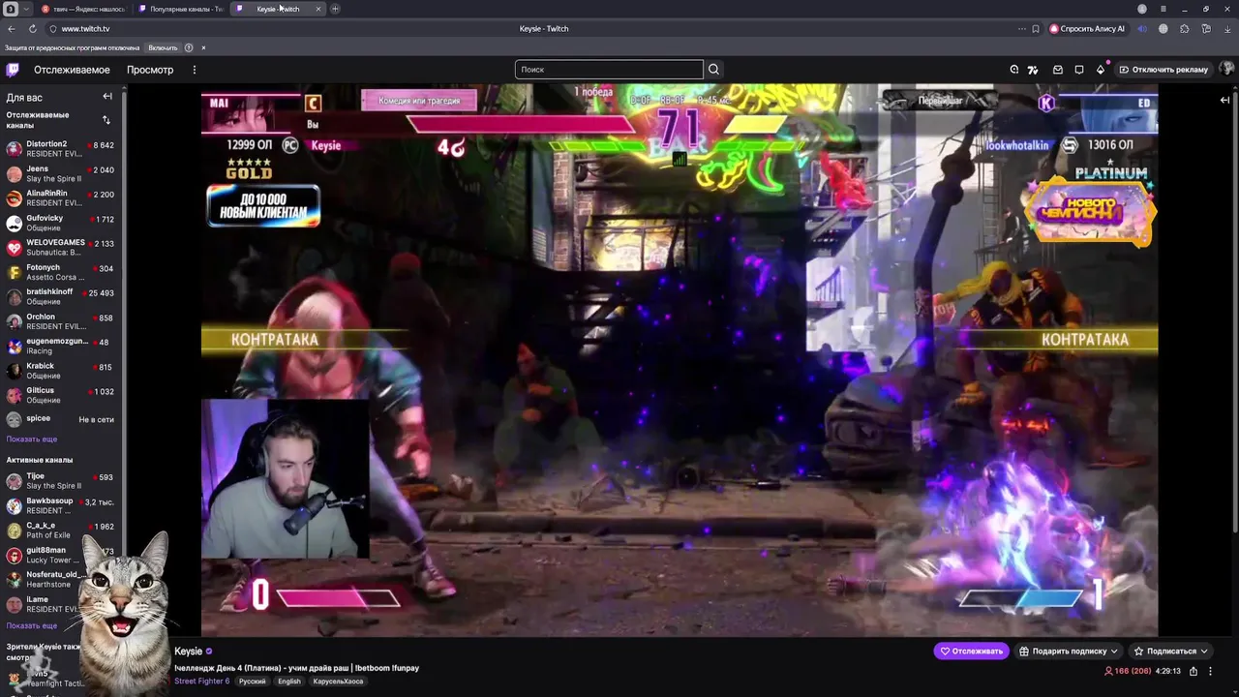Open the Twitch inbox (whispers envelope) icon

pos(1057,70)
